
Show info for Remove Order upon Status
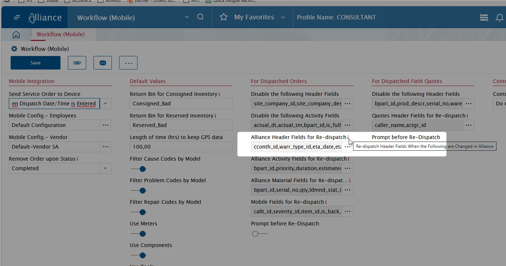[77, 159]
